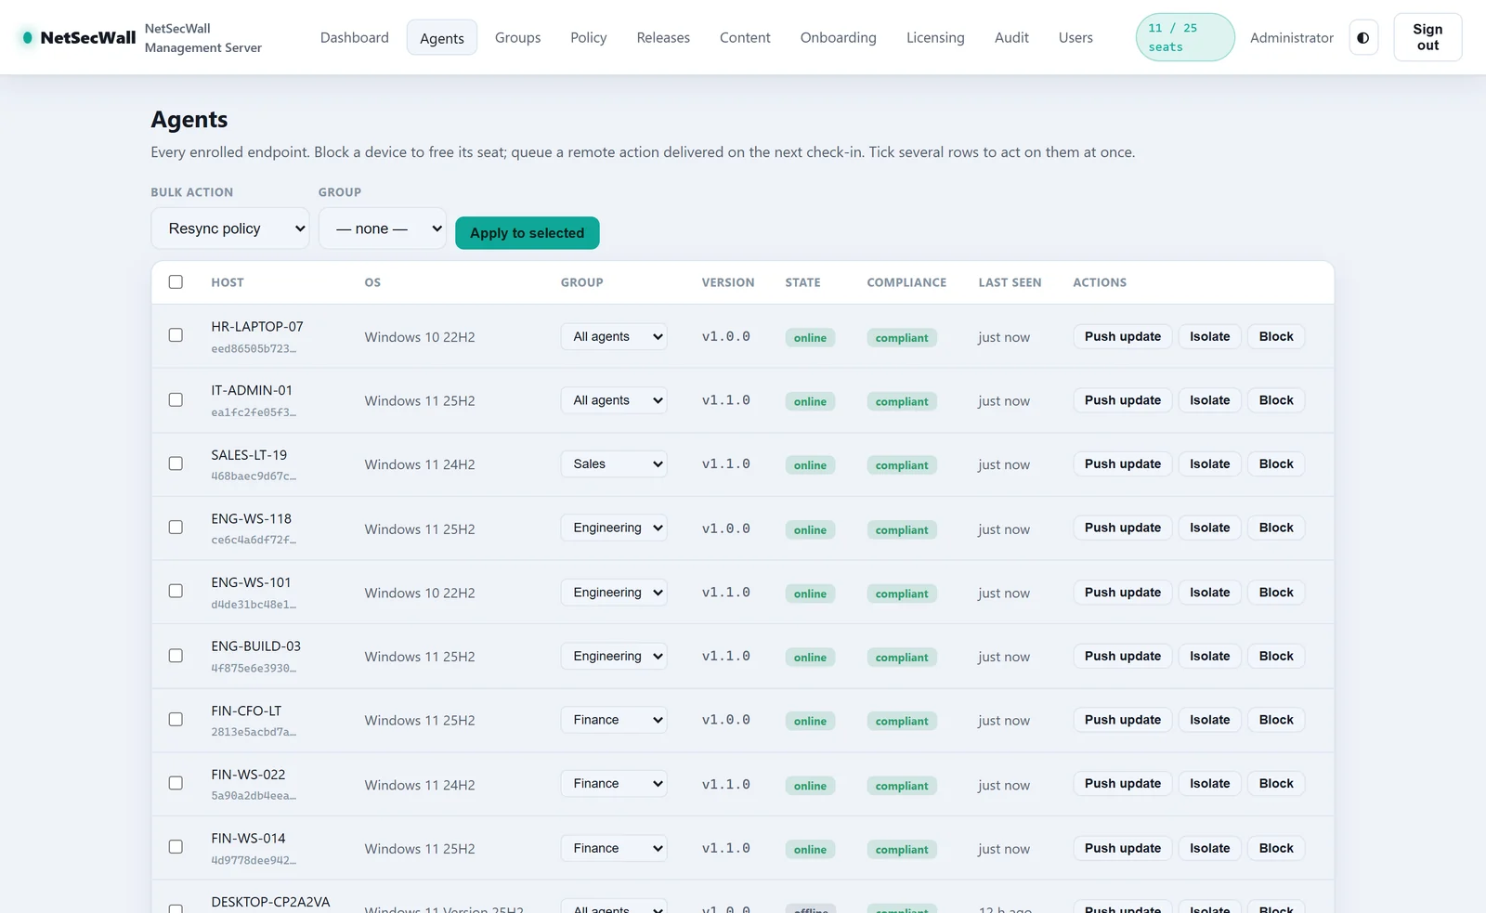
Task: Open Engineering group dropdown for ENG-WS-118
Action: coord(614,528)
